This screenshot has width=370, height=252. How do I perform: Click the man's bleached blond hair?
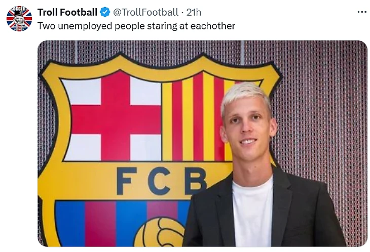tap(245, 95)
